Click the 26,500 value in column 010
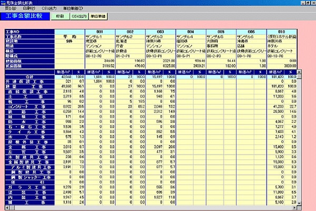This screenshot has width=316, height=211. point(275,112)
